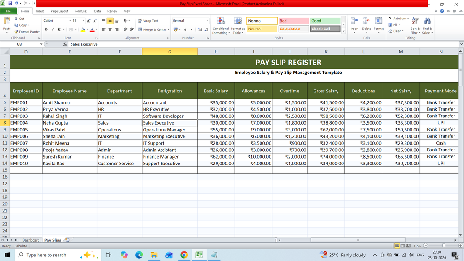Click the Windows search box
Image resolution: width=464 pixels, height=261 pixels.
[x=58, y=255]
